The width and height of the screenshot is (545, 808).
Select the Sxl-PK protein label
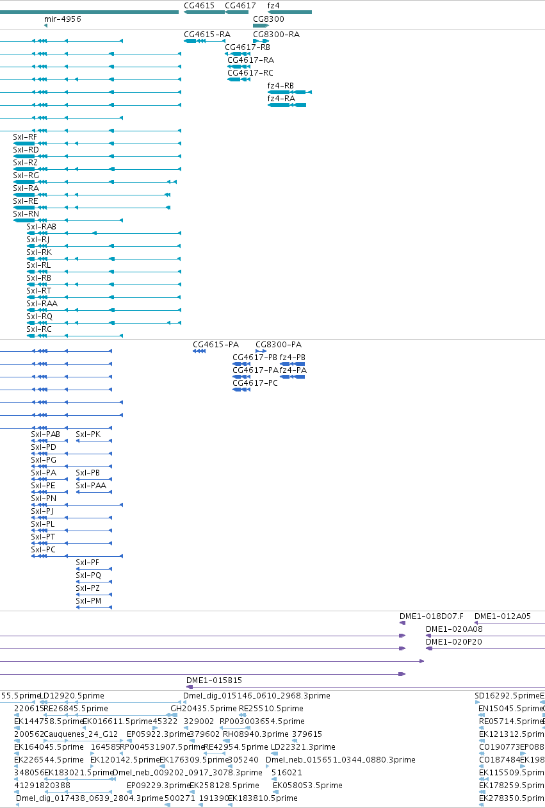tap(88, 434)
